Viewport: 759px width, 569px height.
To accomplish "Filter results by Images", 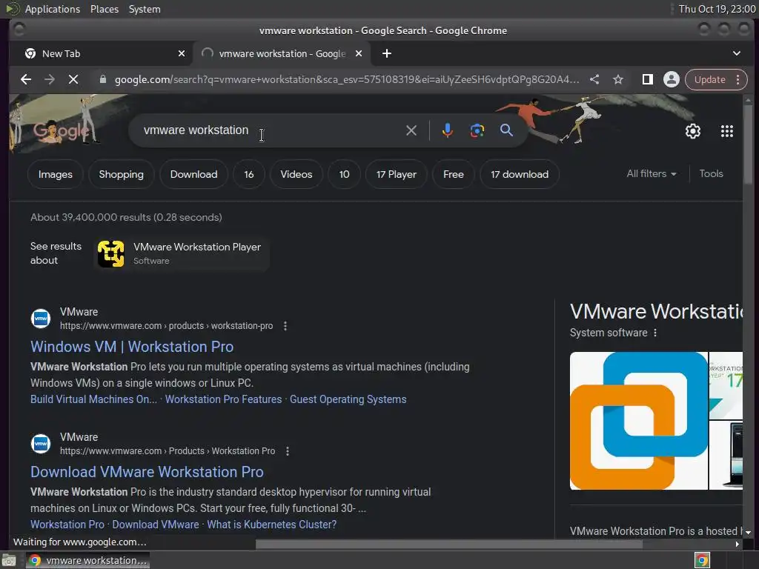I will [55, 175].
